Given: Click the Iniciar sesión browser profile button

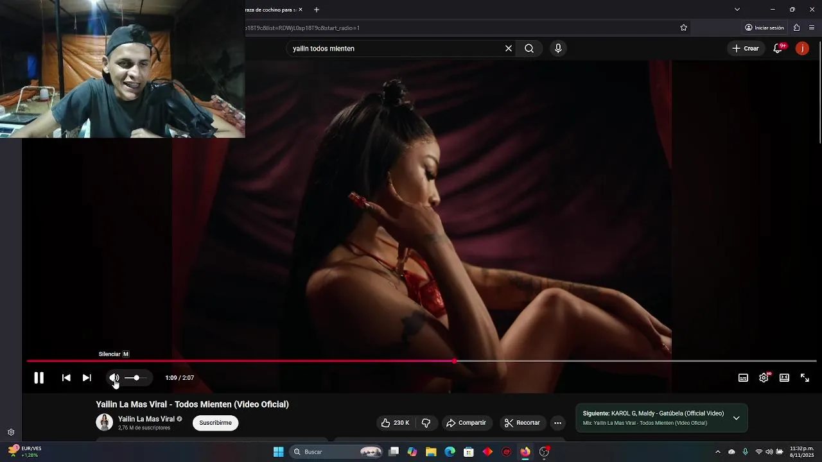Looking at the screenshot, I should [x=764, y=28].
